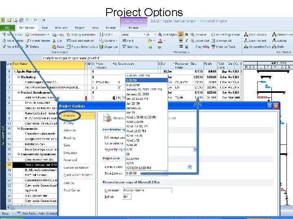Toggle Bold formatting

186,34
